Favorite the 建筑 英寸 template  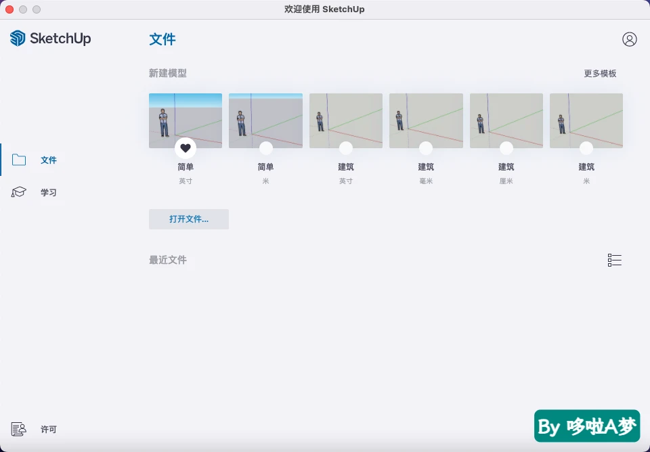click(x=346, y=148)
